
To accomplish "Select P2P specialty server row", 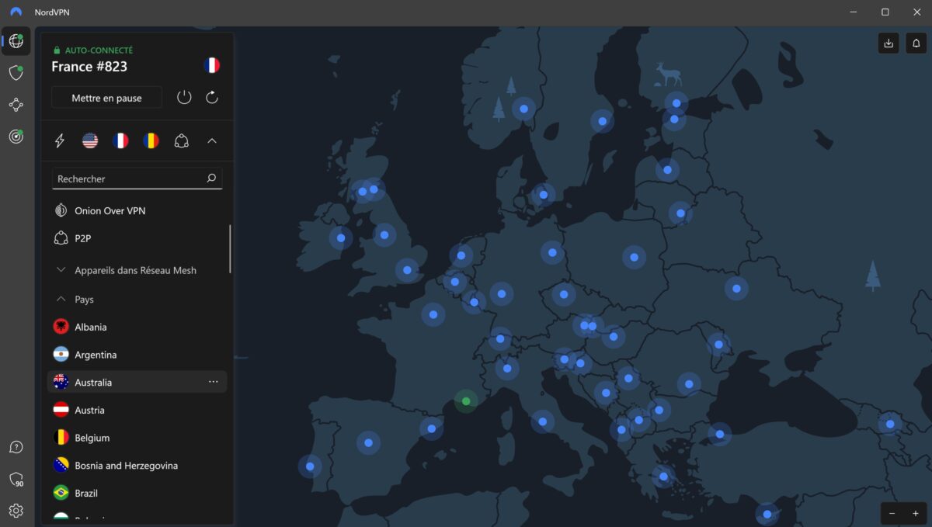I will (x=137, y=238).
